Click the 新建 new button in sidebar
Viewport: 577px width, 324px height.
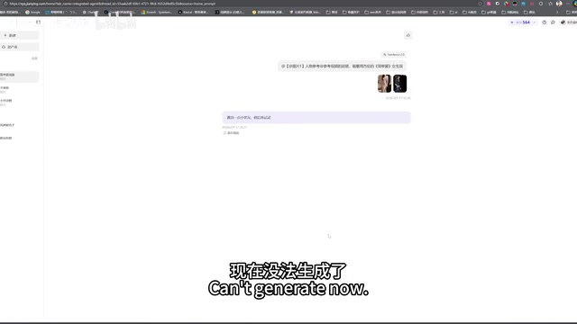20,35
